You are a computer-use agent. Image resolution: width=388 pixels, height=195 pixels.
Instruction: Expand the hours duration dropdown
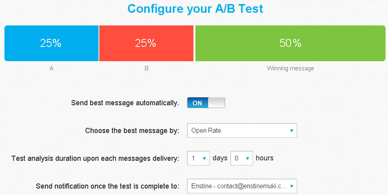coord(242,158)
